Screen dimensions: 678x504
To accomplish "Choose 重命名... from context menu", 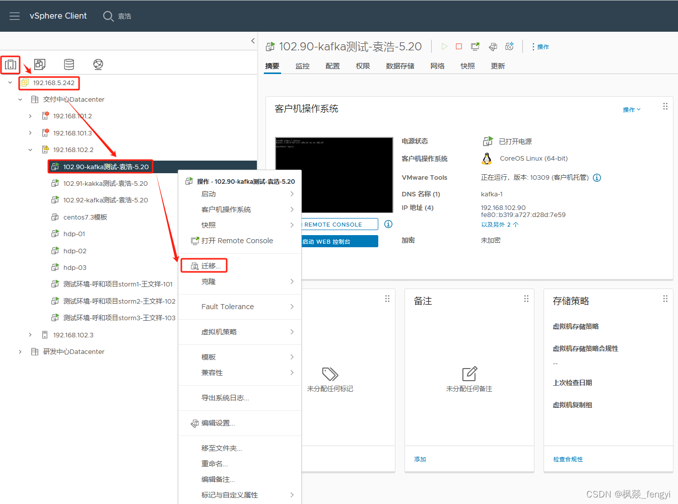I will tap(240, 464).
